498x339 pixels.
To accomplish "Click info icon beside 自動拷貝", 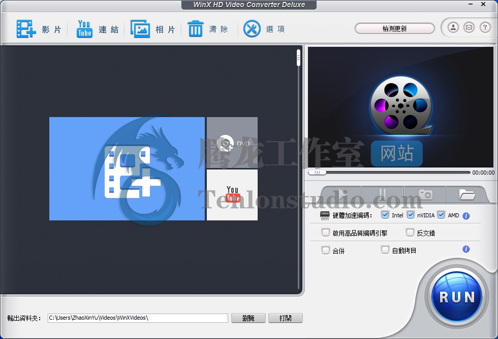I will (466, 249).
